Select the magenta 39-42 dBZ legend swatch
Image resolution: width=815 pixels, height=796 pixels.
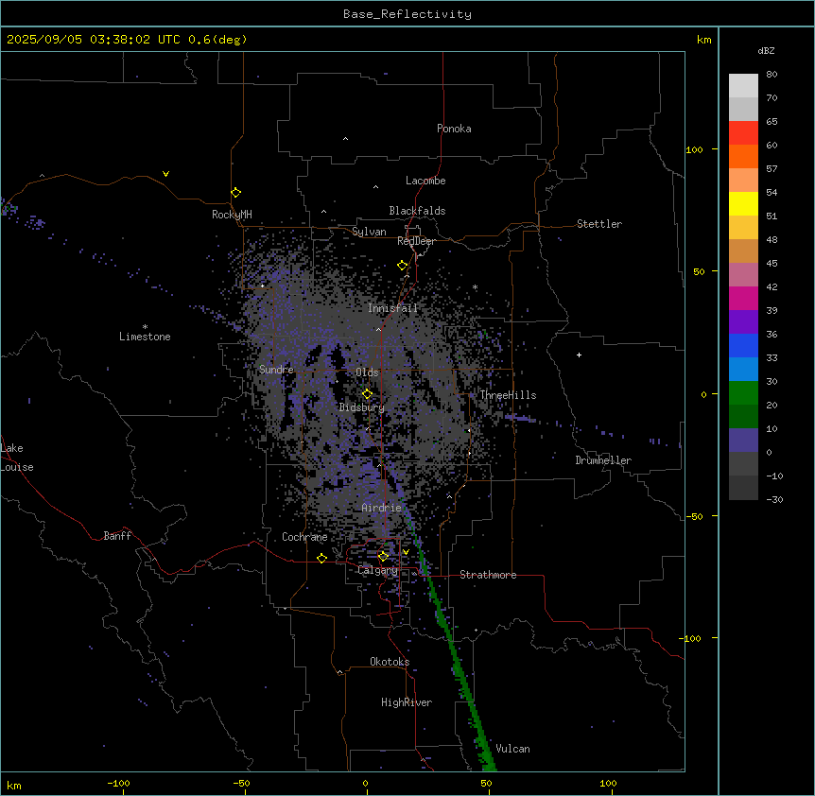pyautogui.click(x=743, y=299)
